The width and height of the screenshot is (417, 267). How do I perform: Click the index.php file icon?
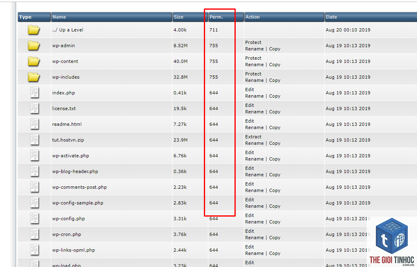coord(34,93)
